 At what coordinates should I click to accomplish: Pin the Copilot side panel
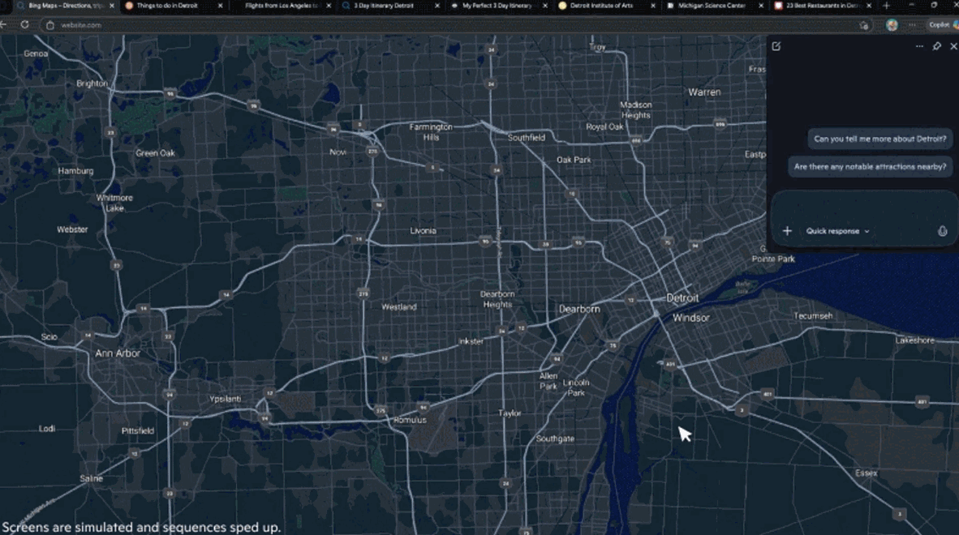(936, 46)
